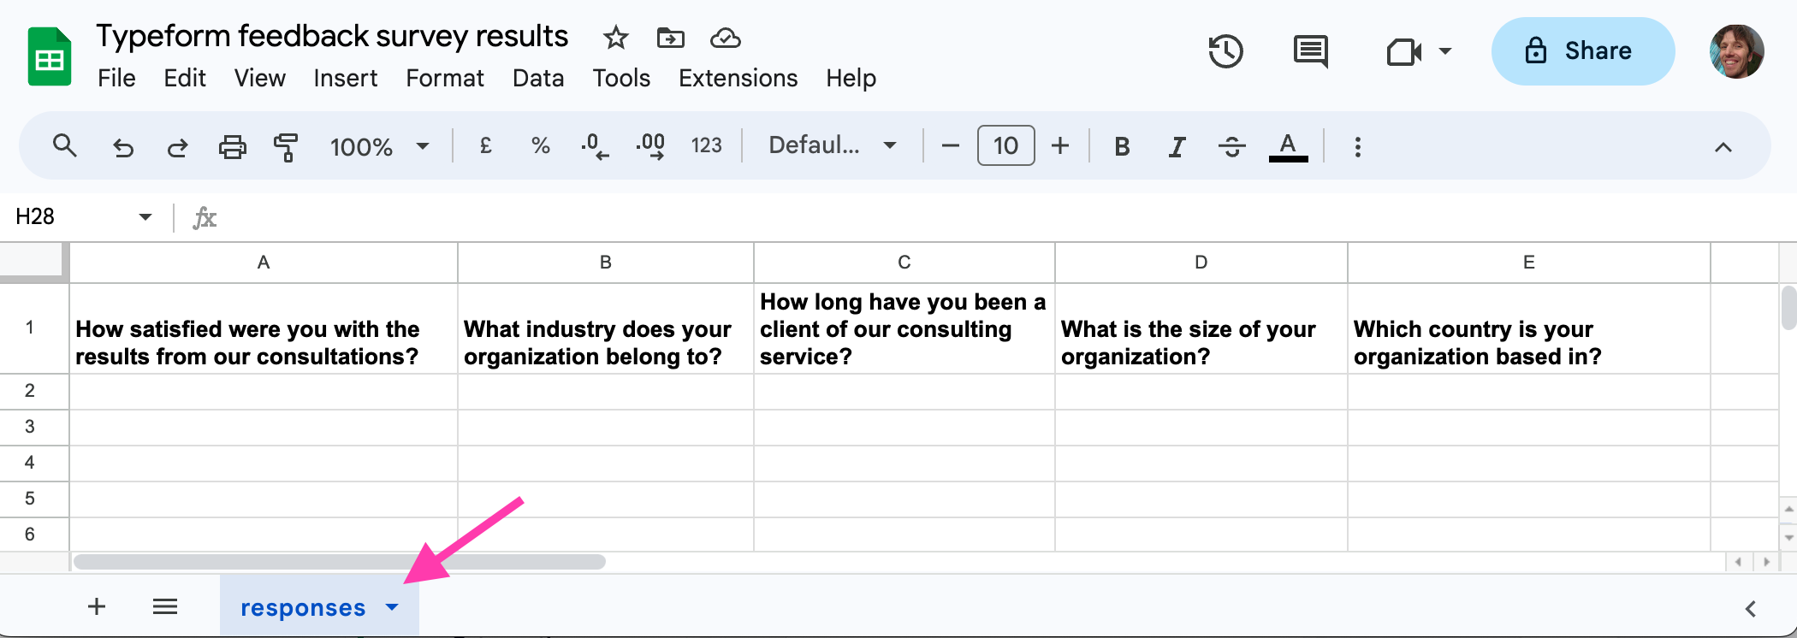Screen dimensions: 1797x638
Task: Open the Extensions menu
Action: (x=738, y=79)
